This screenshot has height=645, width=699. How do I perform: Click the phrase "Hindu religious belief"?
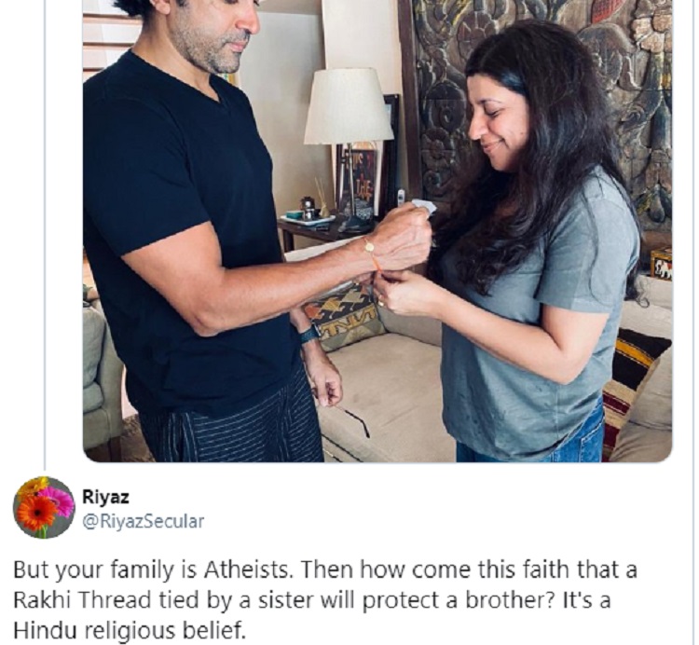pyautogui.click(x=130, y=630)
